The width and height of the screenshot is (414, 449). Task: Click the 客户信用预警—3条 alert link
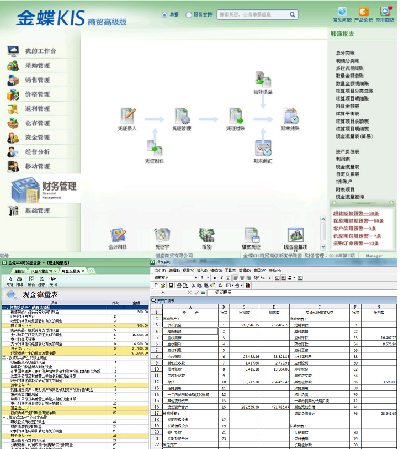(x=355, y=229)
